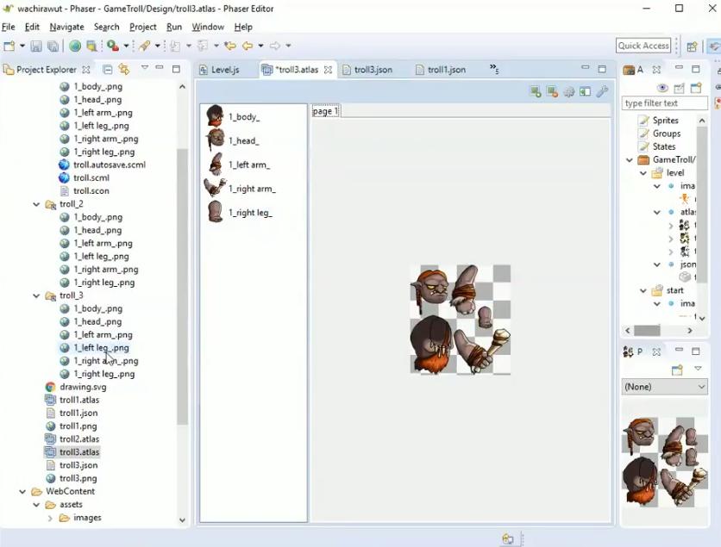Screen dimensions: 721x547
Task: Open troll1.atlas file in Project Explorer
Action: click(x=79, y=401)
